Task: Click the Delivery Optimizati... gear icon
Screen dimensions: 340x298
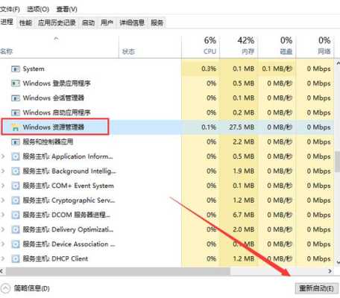Action: tap(16, 229)
